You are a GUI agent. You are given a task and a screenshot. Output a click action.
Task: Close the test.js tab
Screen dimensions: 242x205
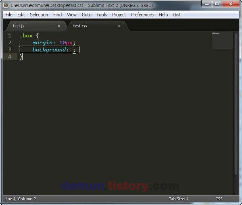tap(59, 26)
